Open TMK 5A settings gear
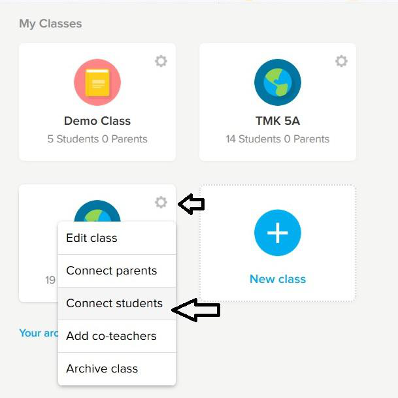The height and width of the screenshot is (398, 398). pos(341,61)
